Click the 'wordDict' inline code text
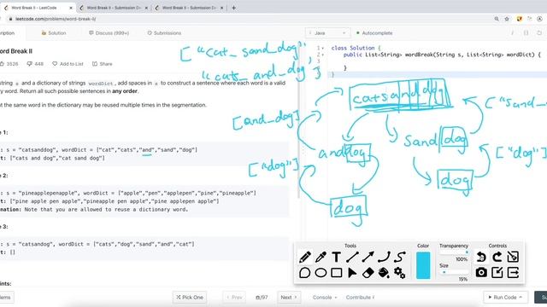 [x=101, y=84]
